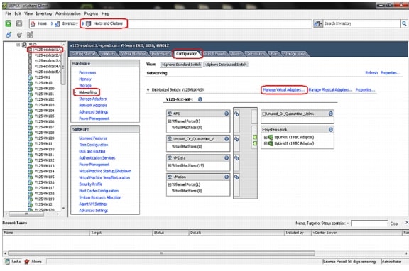The image size is (409, 271).
Task: Open the Recent Tasks filter dropdown arrow
Action: click(348, 223)
